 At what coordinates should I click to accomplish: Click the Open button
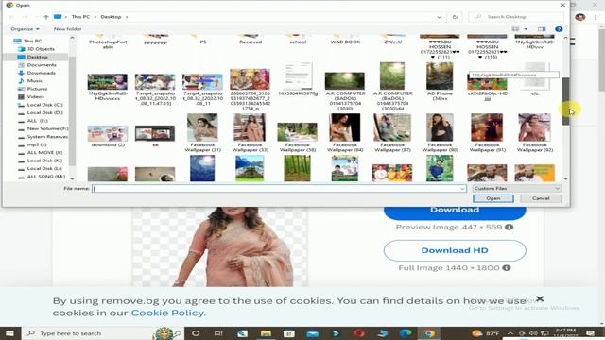[493, 198]
